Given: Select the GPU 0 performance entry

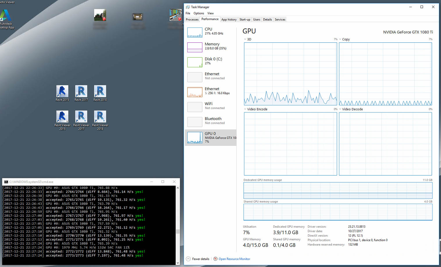Looking at the screenshot, I should tap(210, 137).
